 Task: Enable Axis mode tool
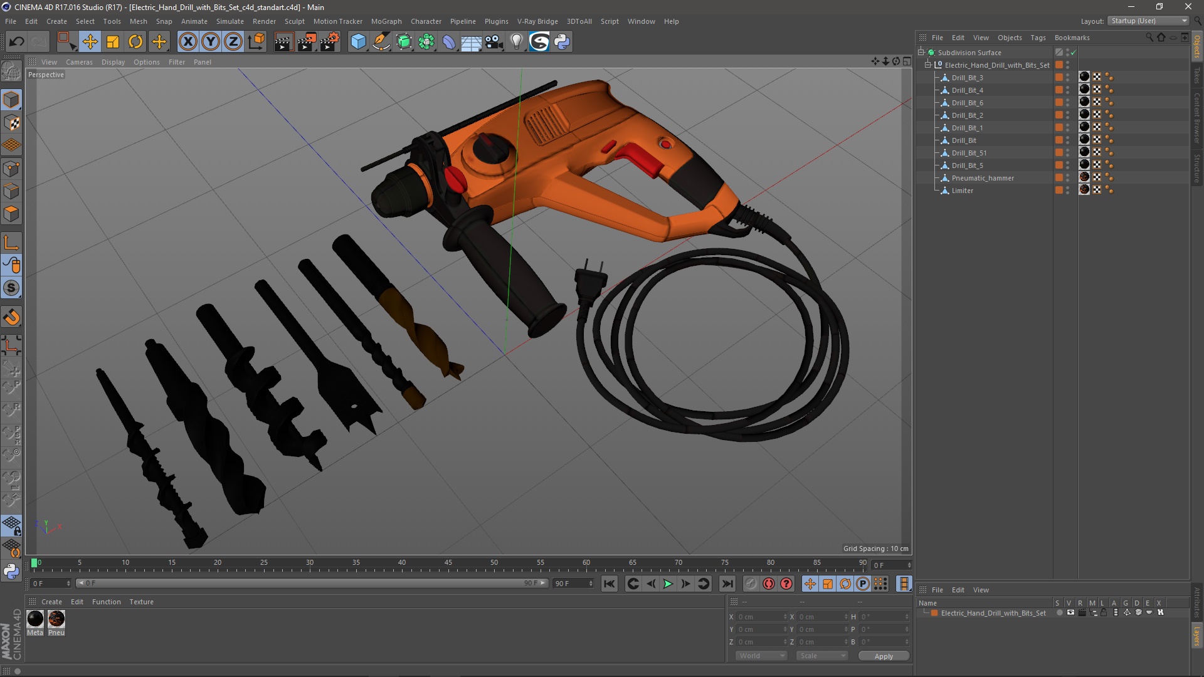[11, 243]
